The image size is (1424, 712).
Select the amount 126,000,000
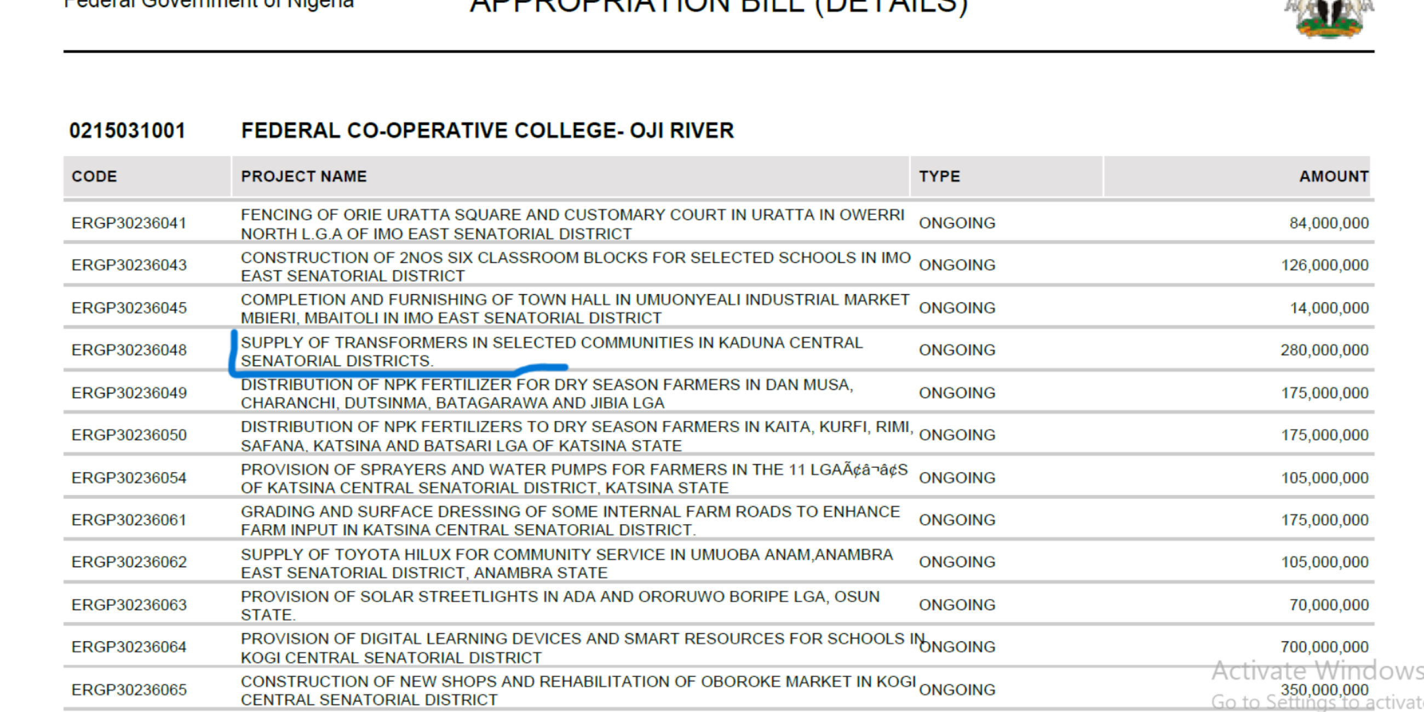click(x=1325, y=265)
